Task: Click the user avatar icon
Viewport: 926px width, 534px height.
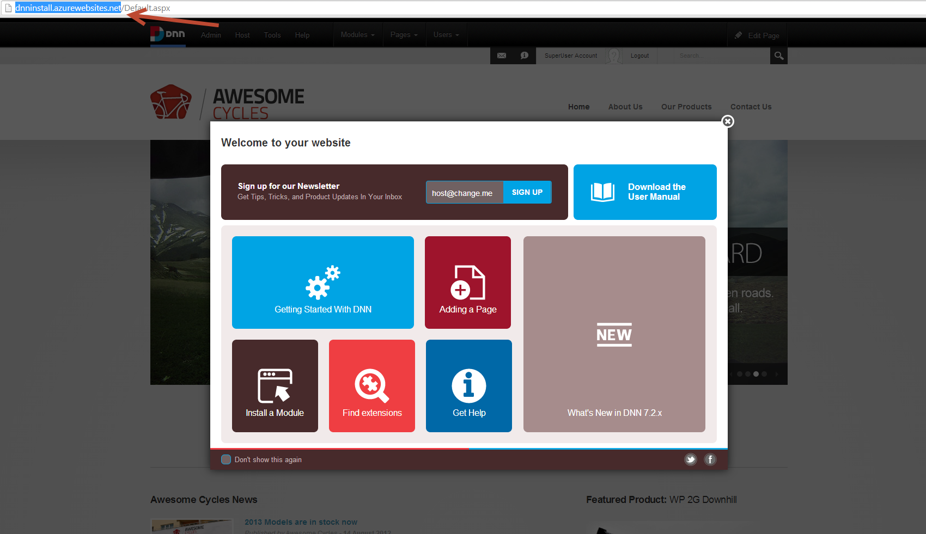Action: point(614,56)
